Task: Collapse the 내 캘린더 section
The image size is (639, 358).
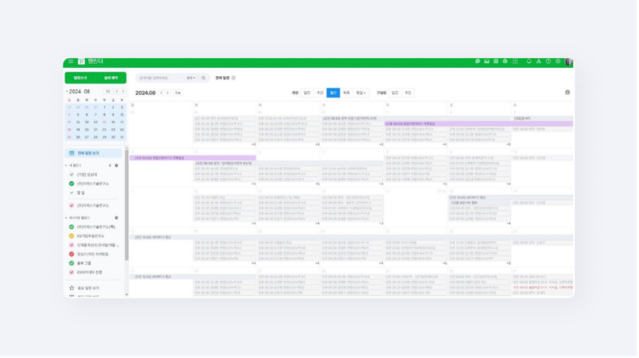Action: (x=66, y=166)
